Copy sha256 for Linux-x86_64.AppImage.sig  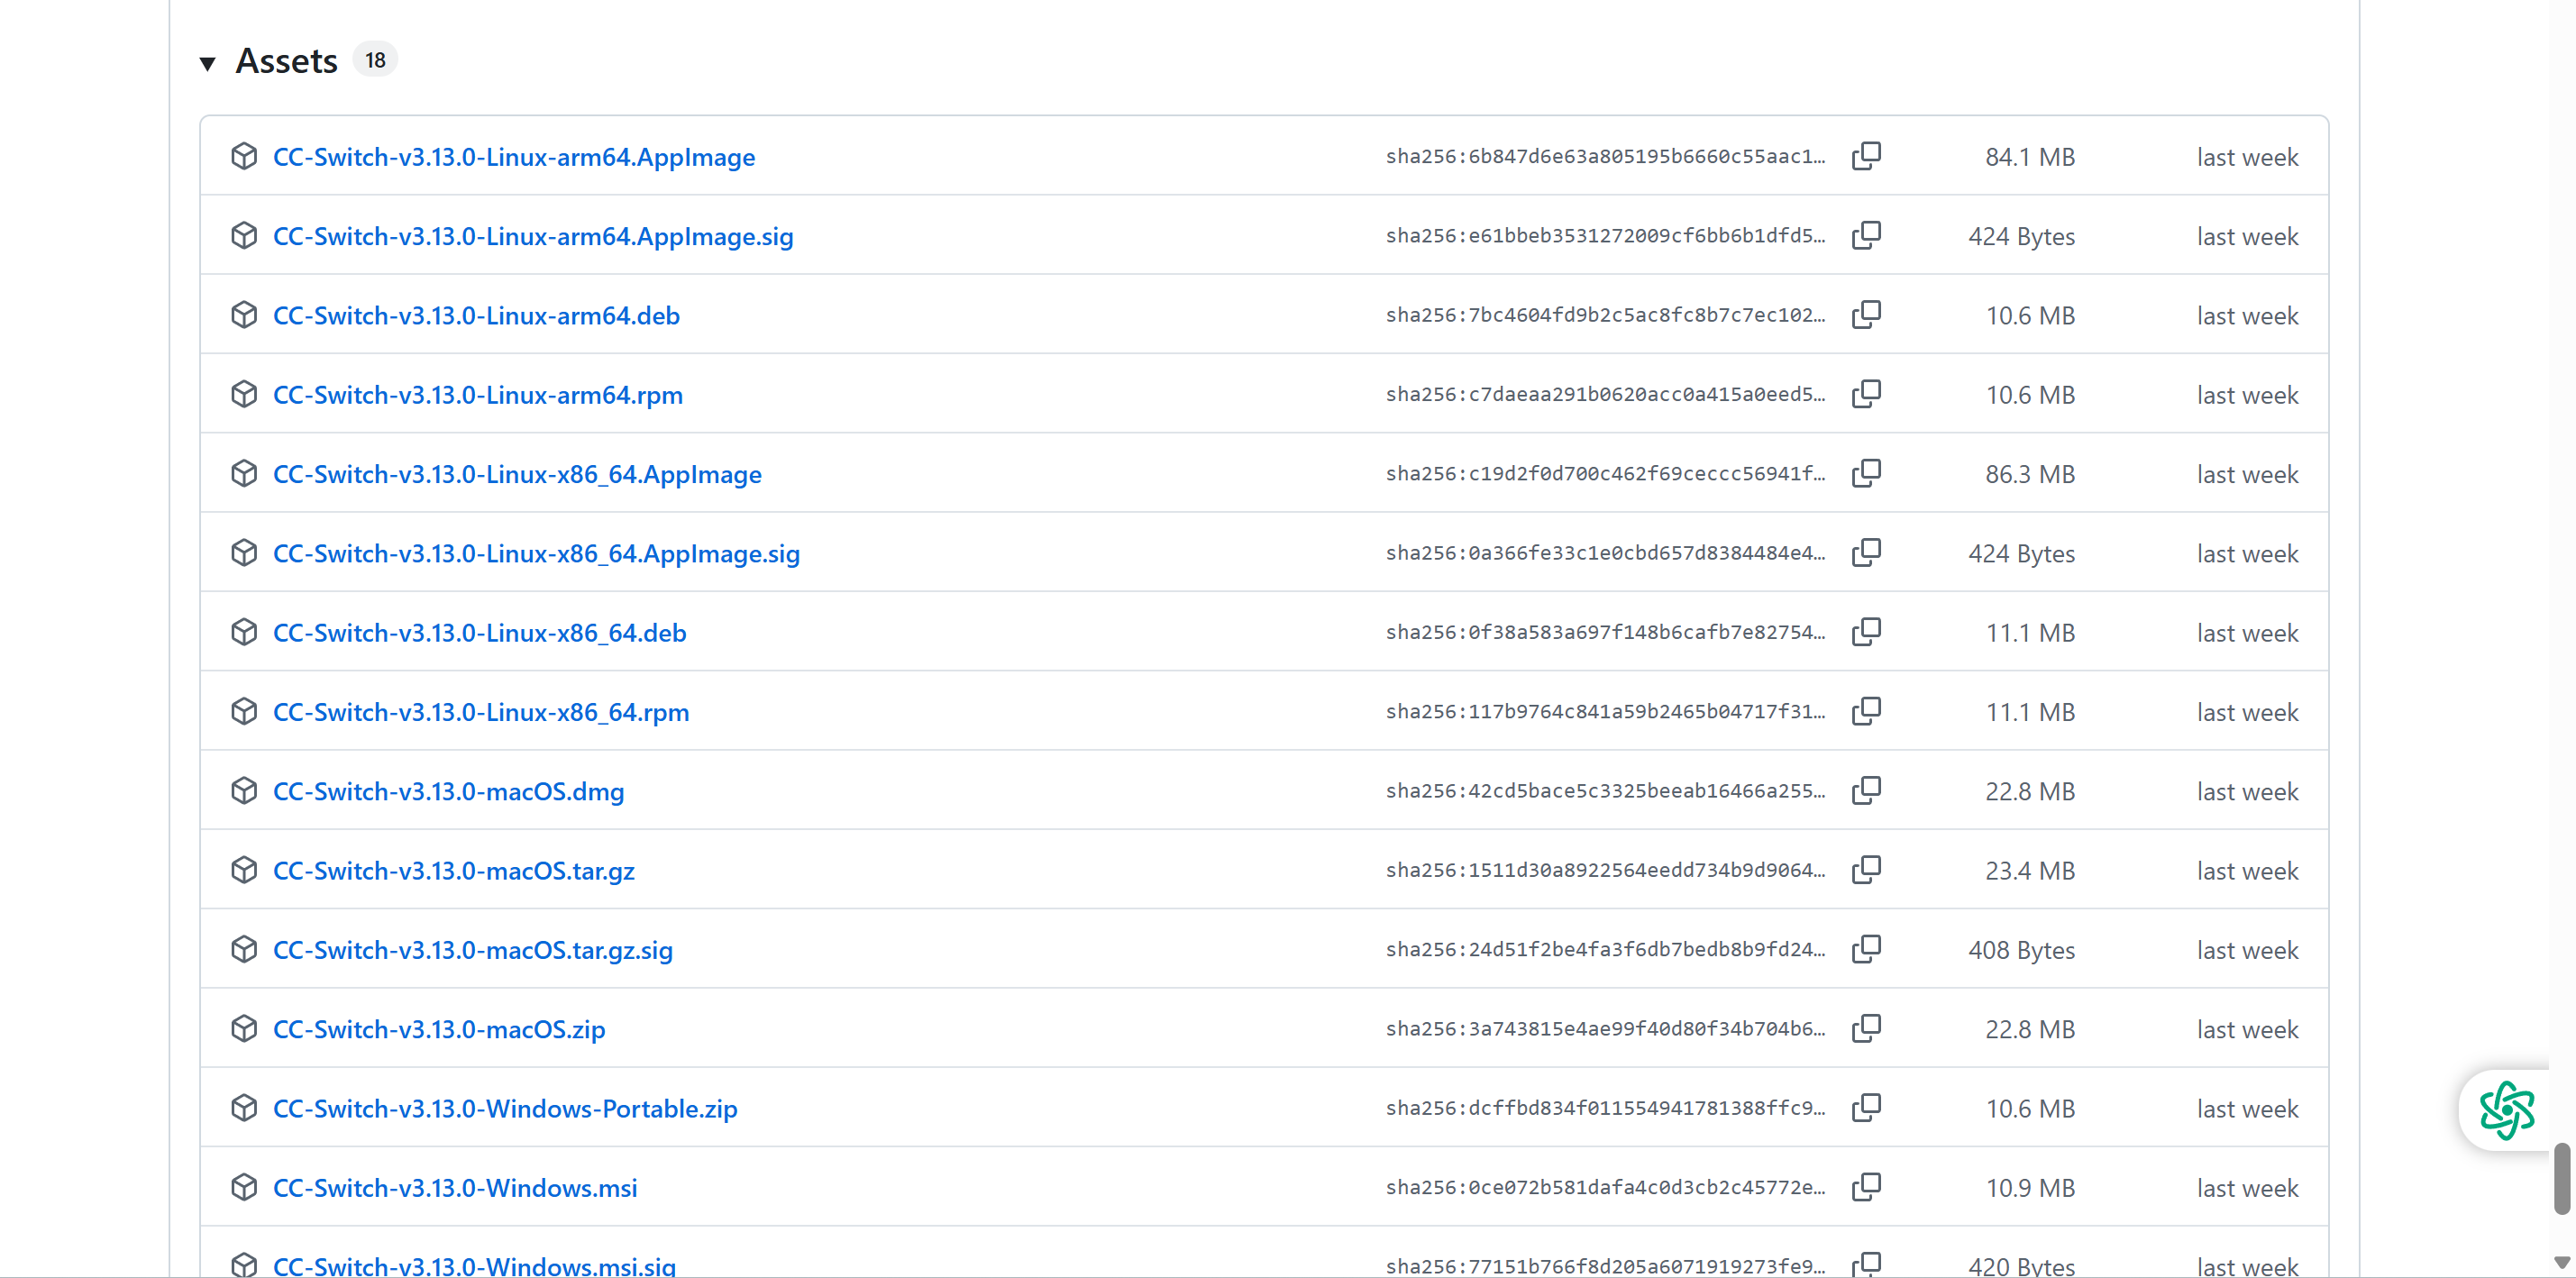click(x=1866, y=553)
